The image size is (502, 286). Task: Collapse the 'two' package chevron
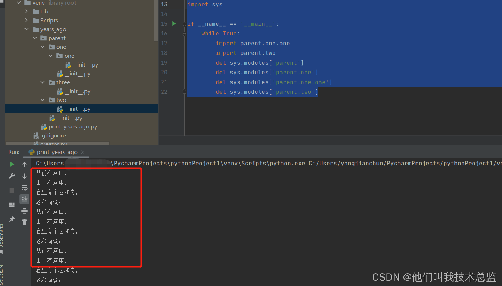pos(43,100)
